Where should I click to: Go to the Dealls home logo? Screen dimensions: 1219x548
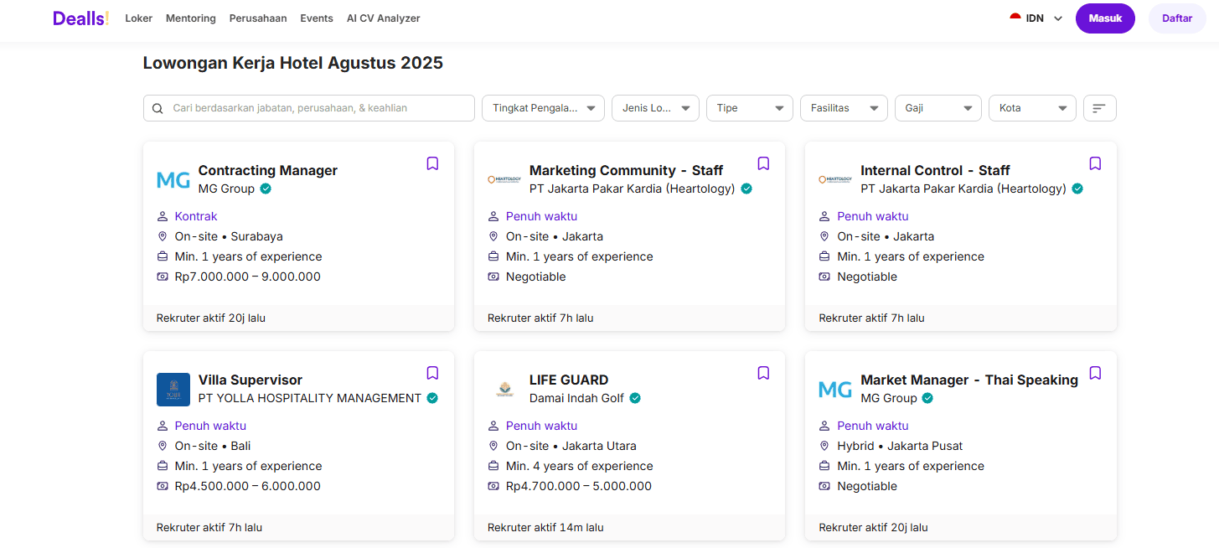pos(80,18)
